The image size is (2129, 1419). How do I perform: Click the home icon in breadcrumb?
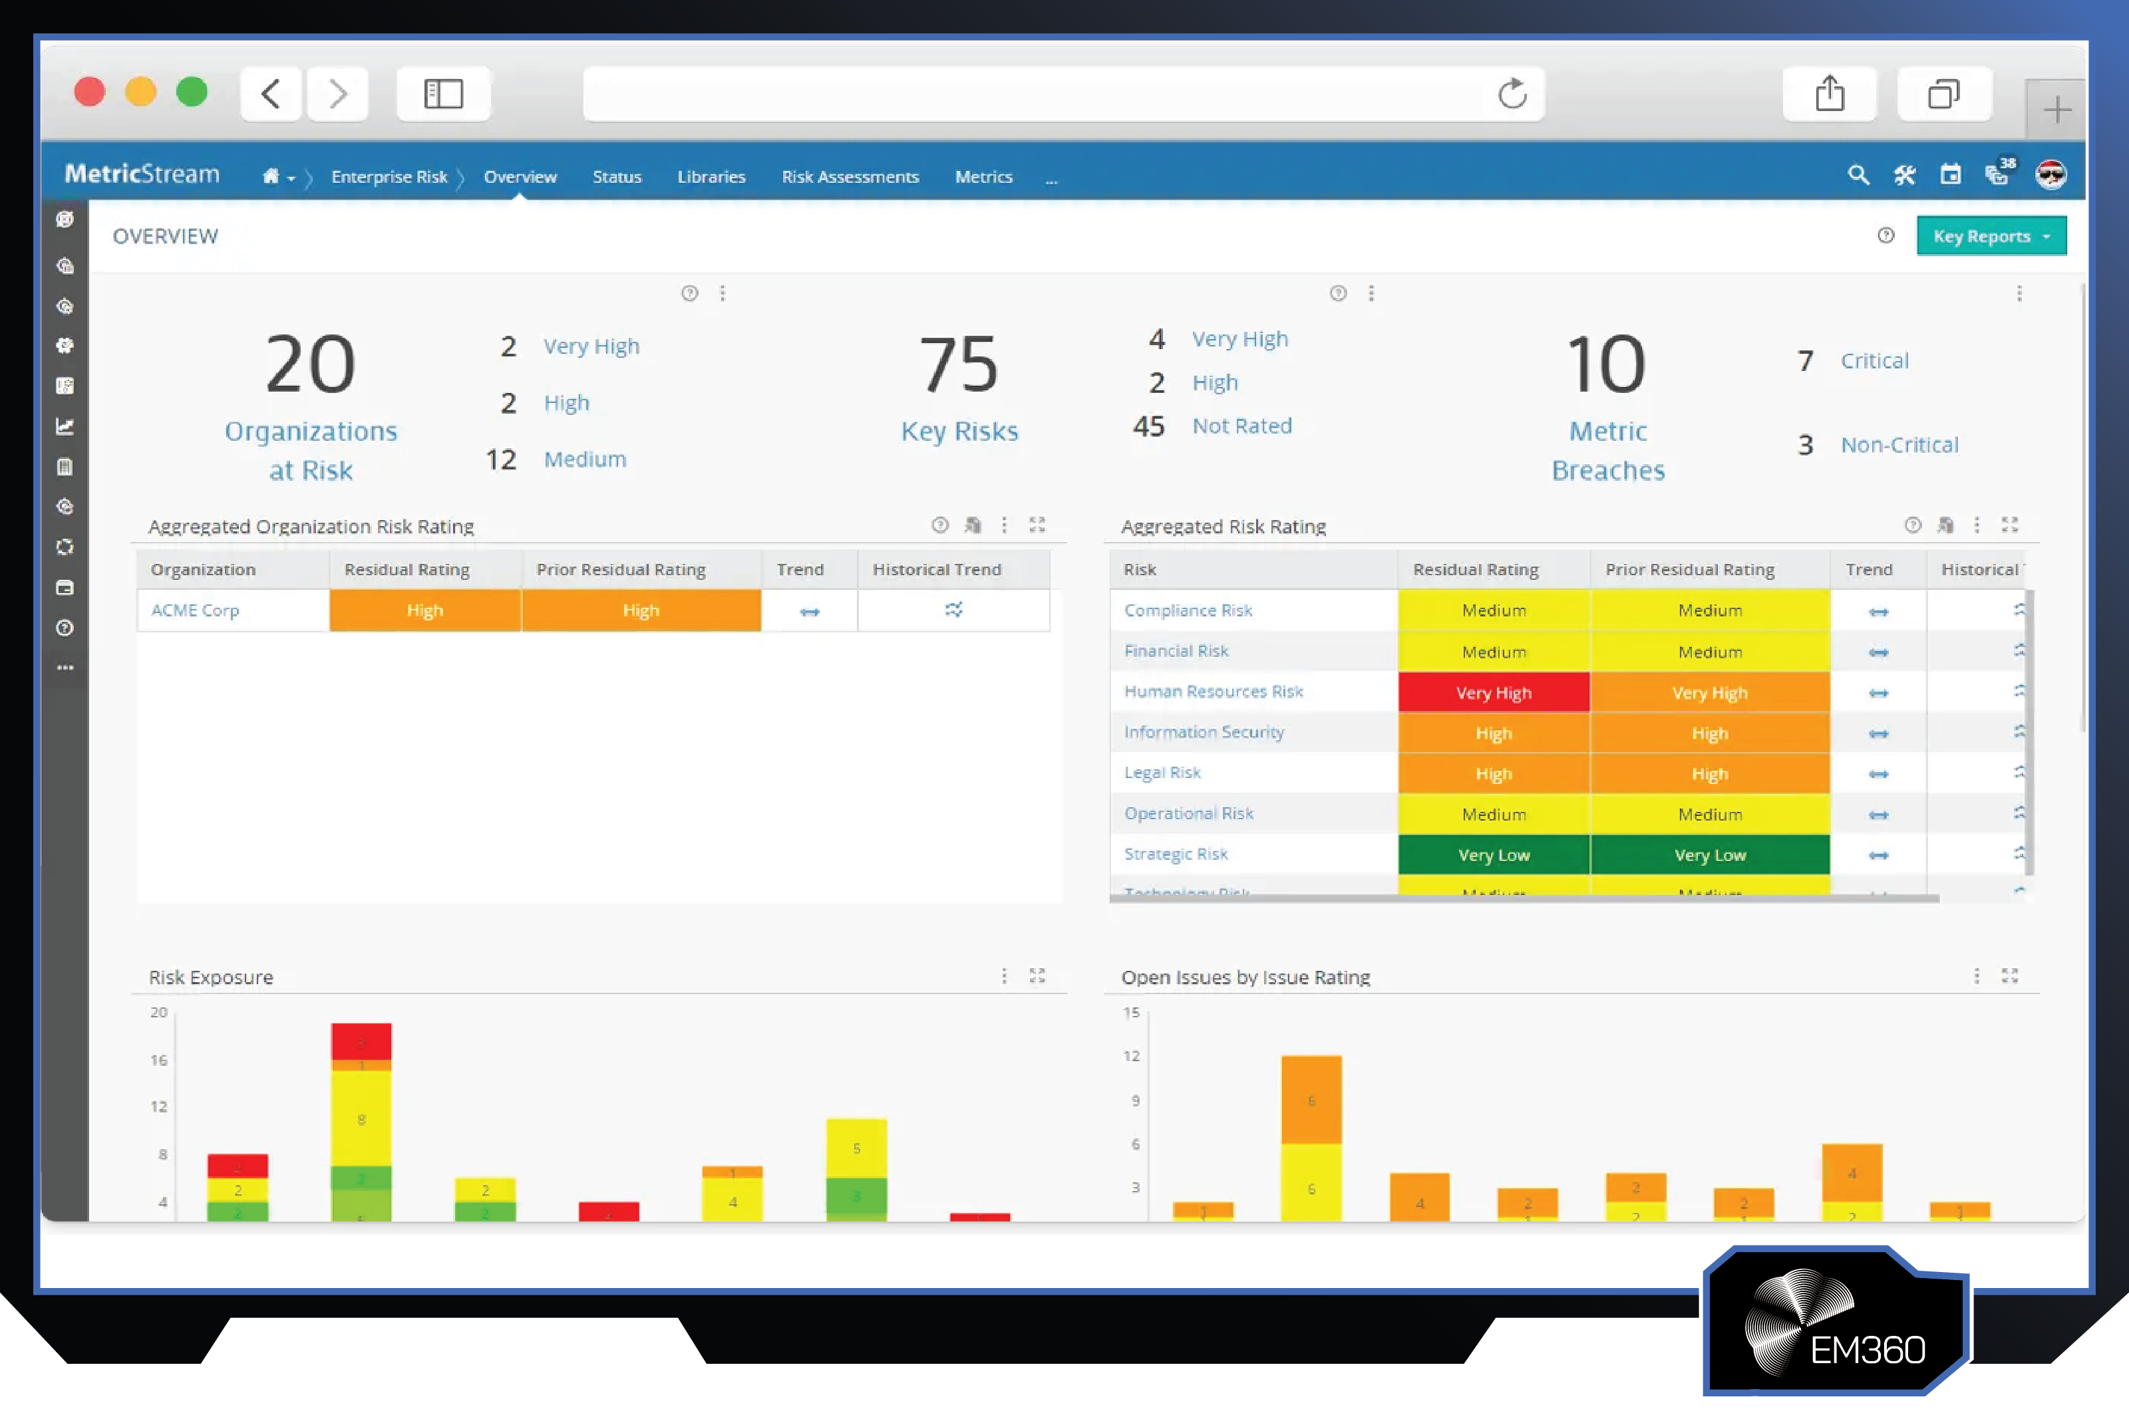click(x=271, y=176)
